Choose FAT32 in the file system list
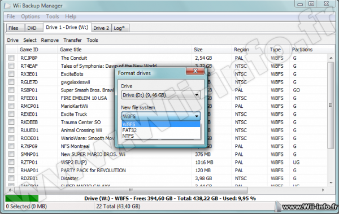 [x=161, y=130]
